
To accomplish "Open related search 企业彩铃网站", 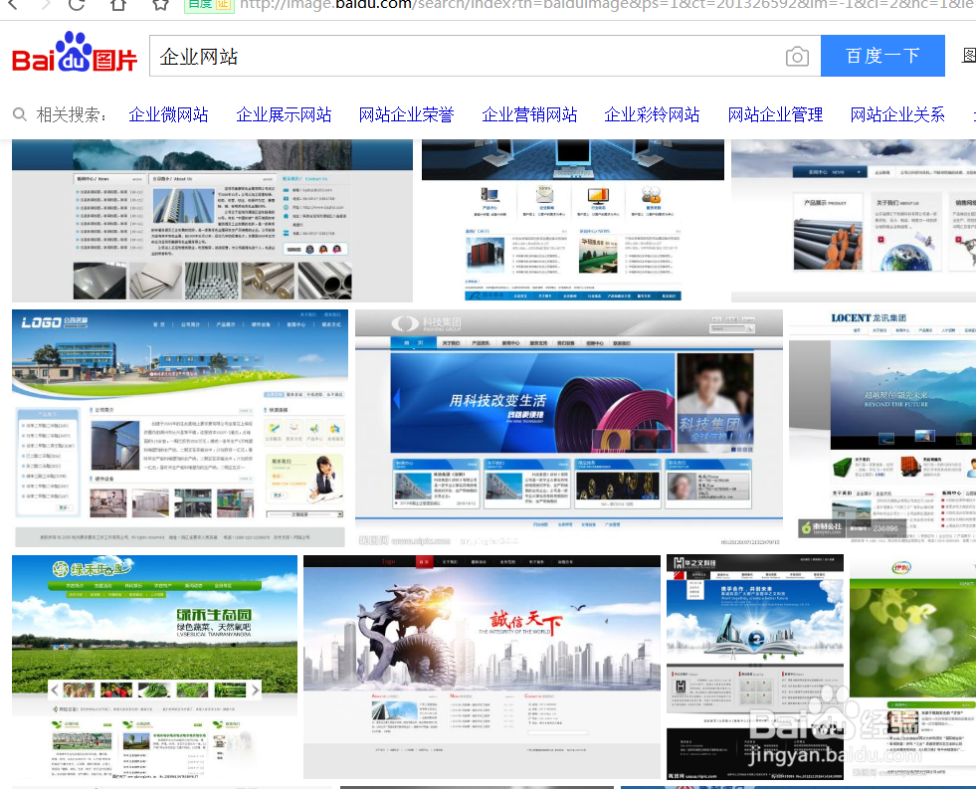I will [652, 114].
